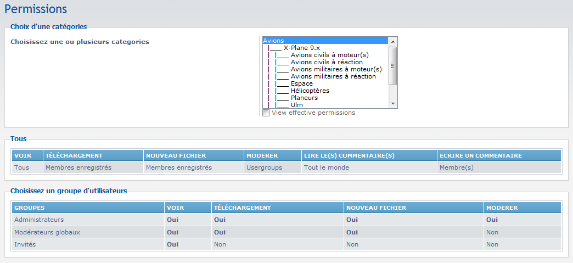573x263 pixels.
Task: Open Administrateurs group permissions
Action: [x=38, y=220]
